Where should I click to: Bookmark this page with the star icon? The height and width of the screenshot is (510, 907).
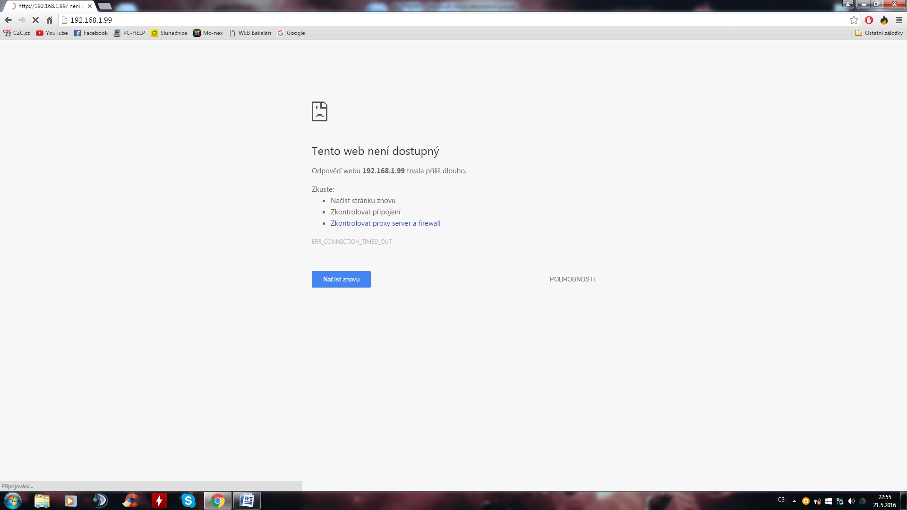point(854,20)
